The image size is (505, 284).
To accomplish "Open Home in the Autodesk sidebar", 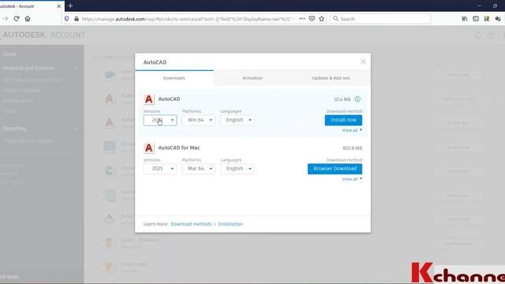I will click(9, 54).
